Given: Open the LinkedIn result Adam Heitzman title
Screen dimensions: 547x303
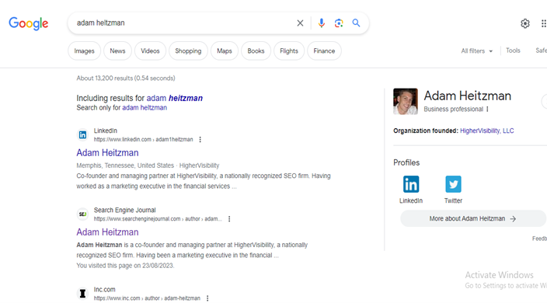Looking at the screenshot, I should (107, 153).
